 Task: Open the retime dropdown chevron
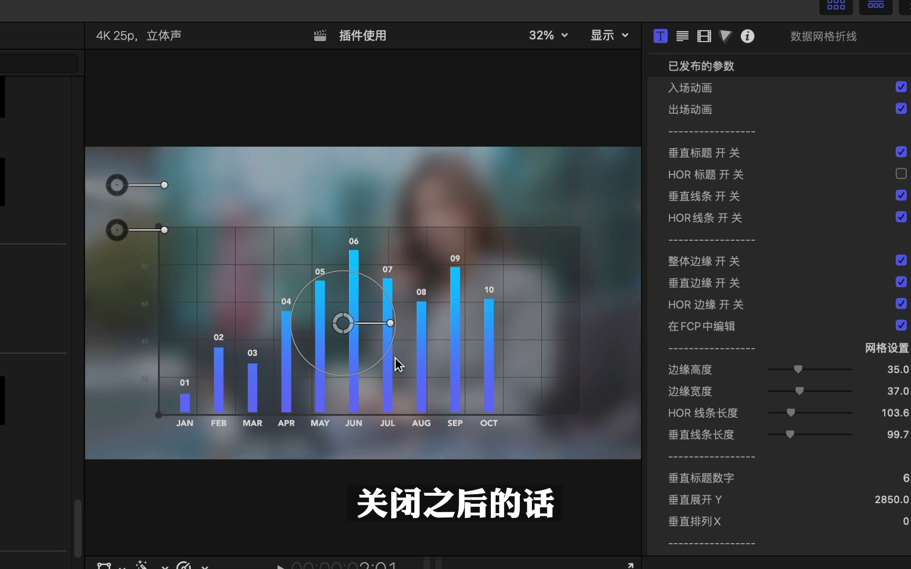coord(205,567)
